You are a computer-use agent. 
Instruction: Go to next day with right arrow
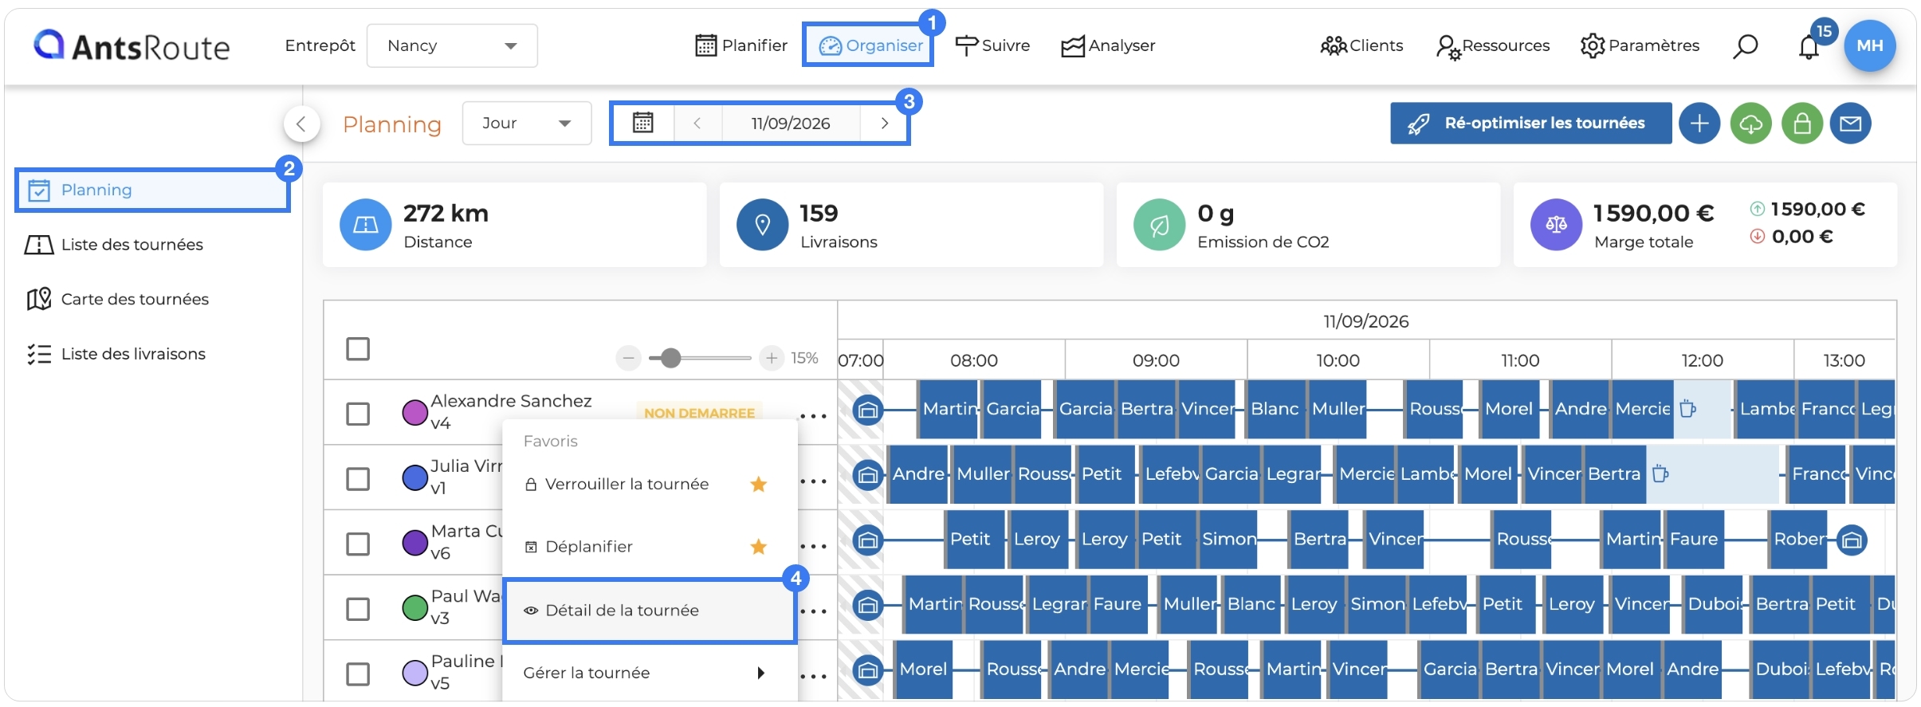[x=884, y=123]
